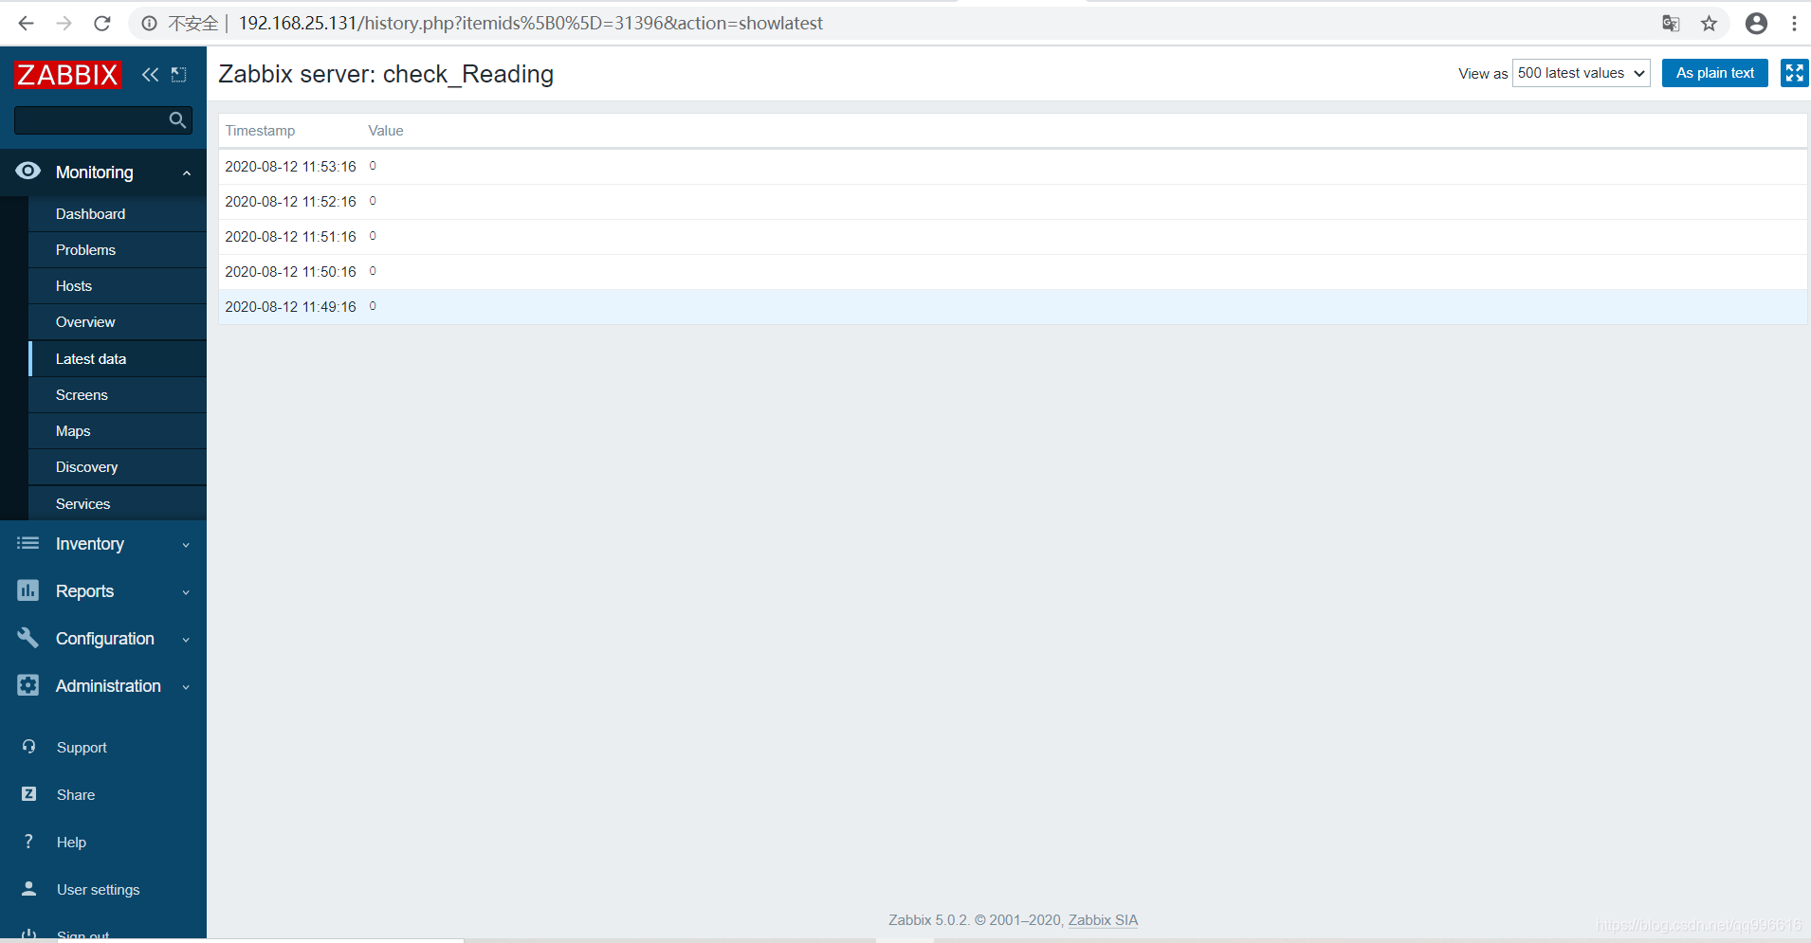Click the User settings person icon

click(x=28, y=889)
